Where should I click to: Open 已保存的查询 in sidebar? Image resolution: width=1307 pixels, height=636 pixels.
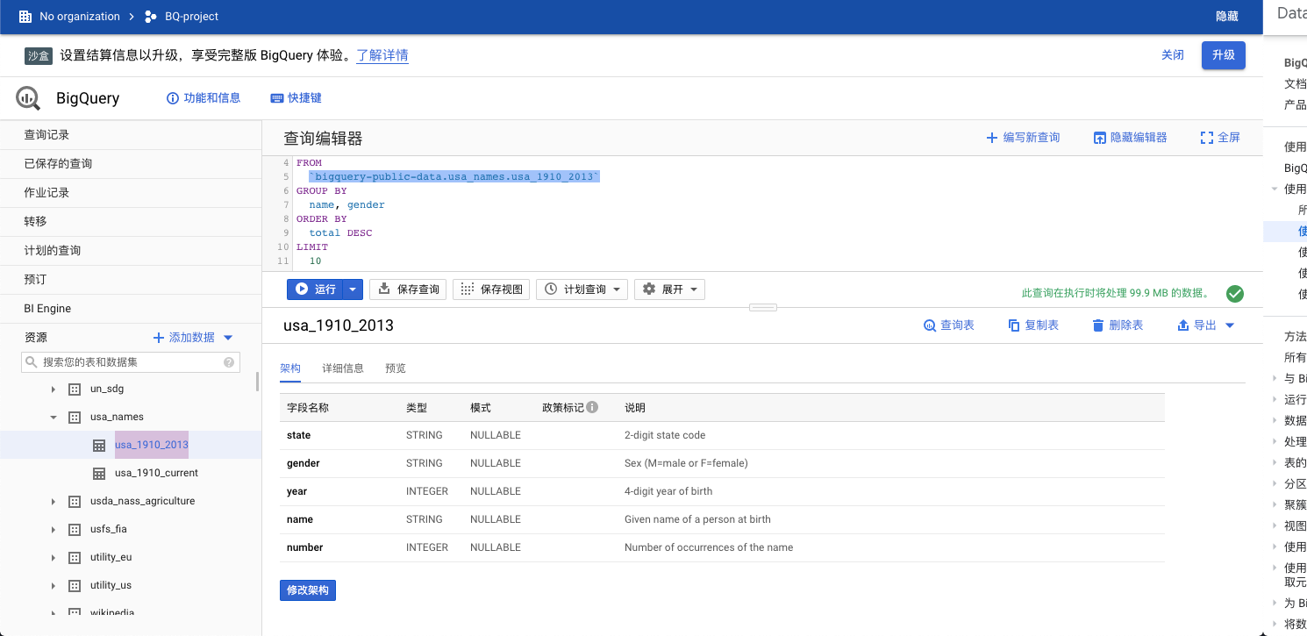[x=131, y=164]
